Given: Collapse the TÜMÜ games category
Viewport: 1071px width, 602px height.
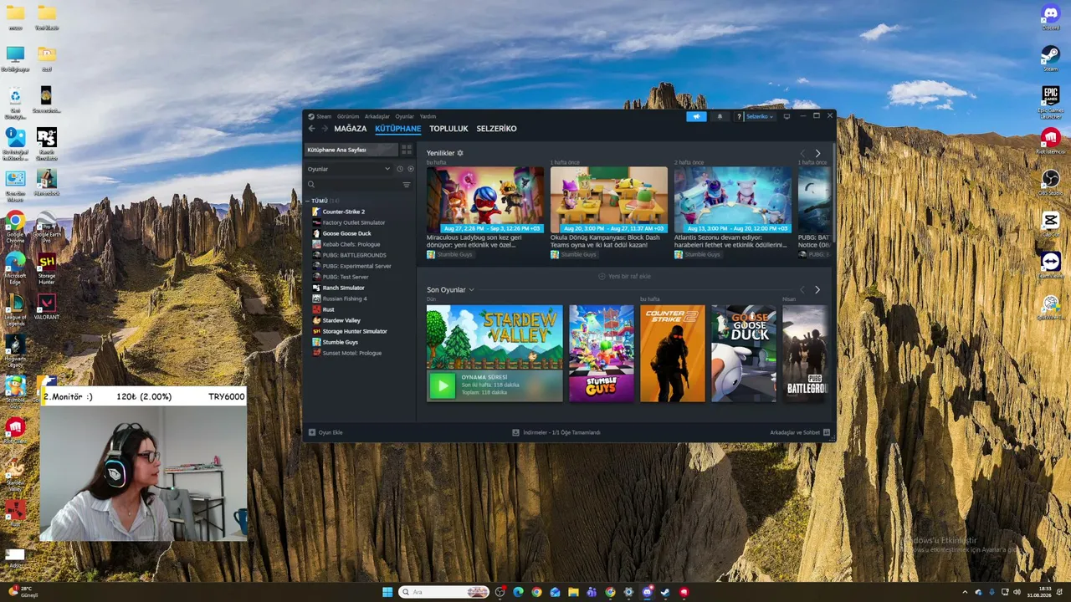Looking at the screenshot, I should [x=307, y=201].
